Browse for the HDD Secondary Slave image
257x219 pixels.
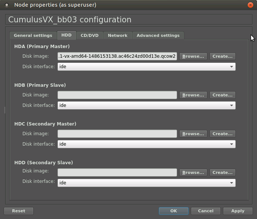coord(193,172)
